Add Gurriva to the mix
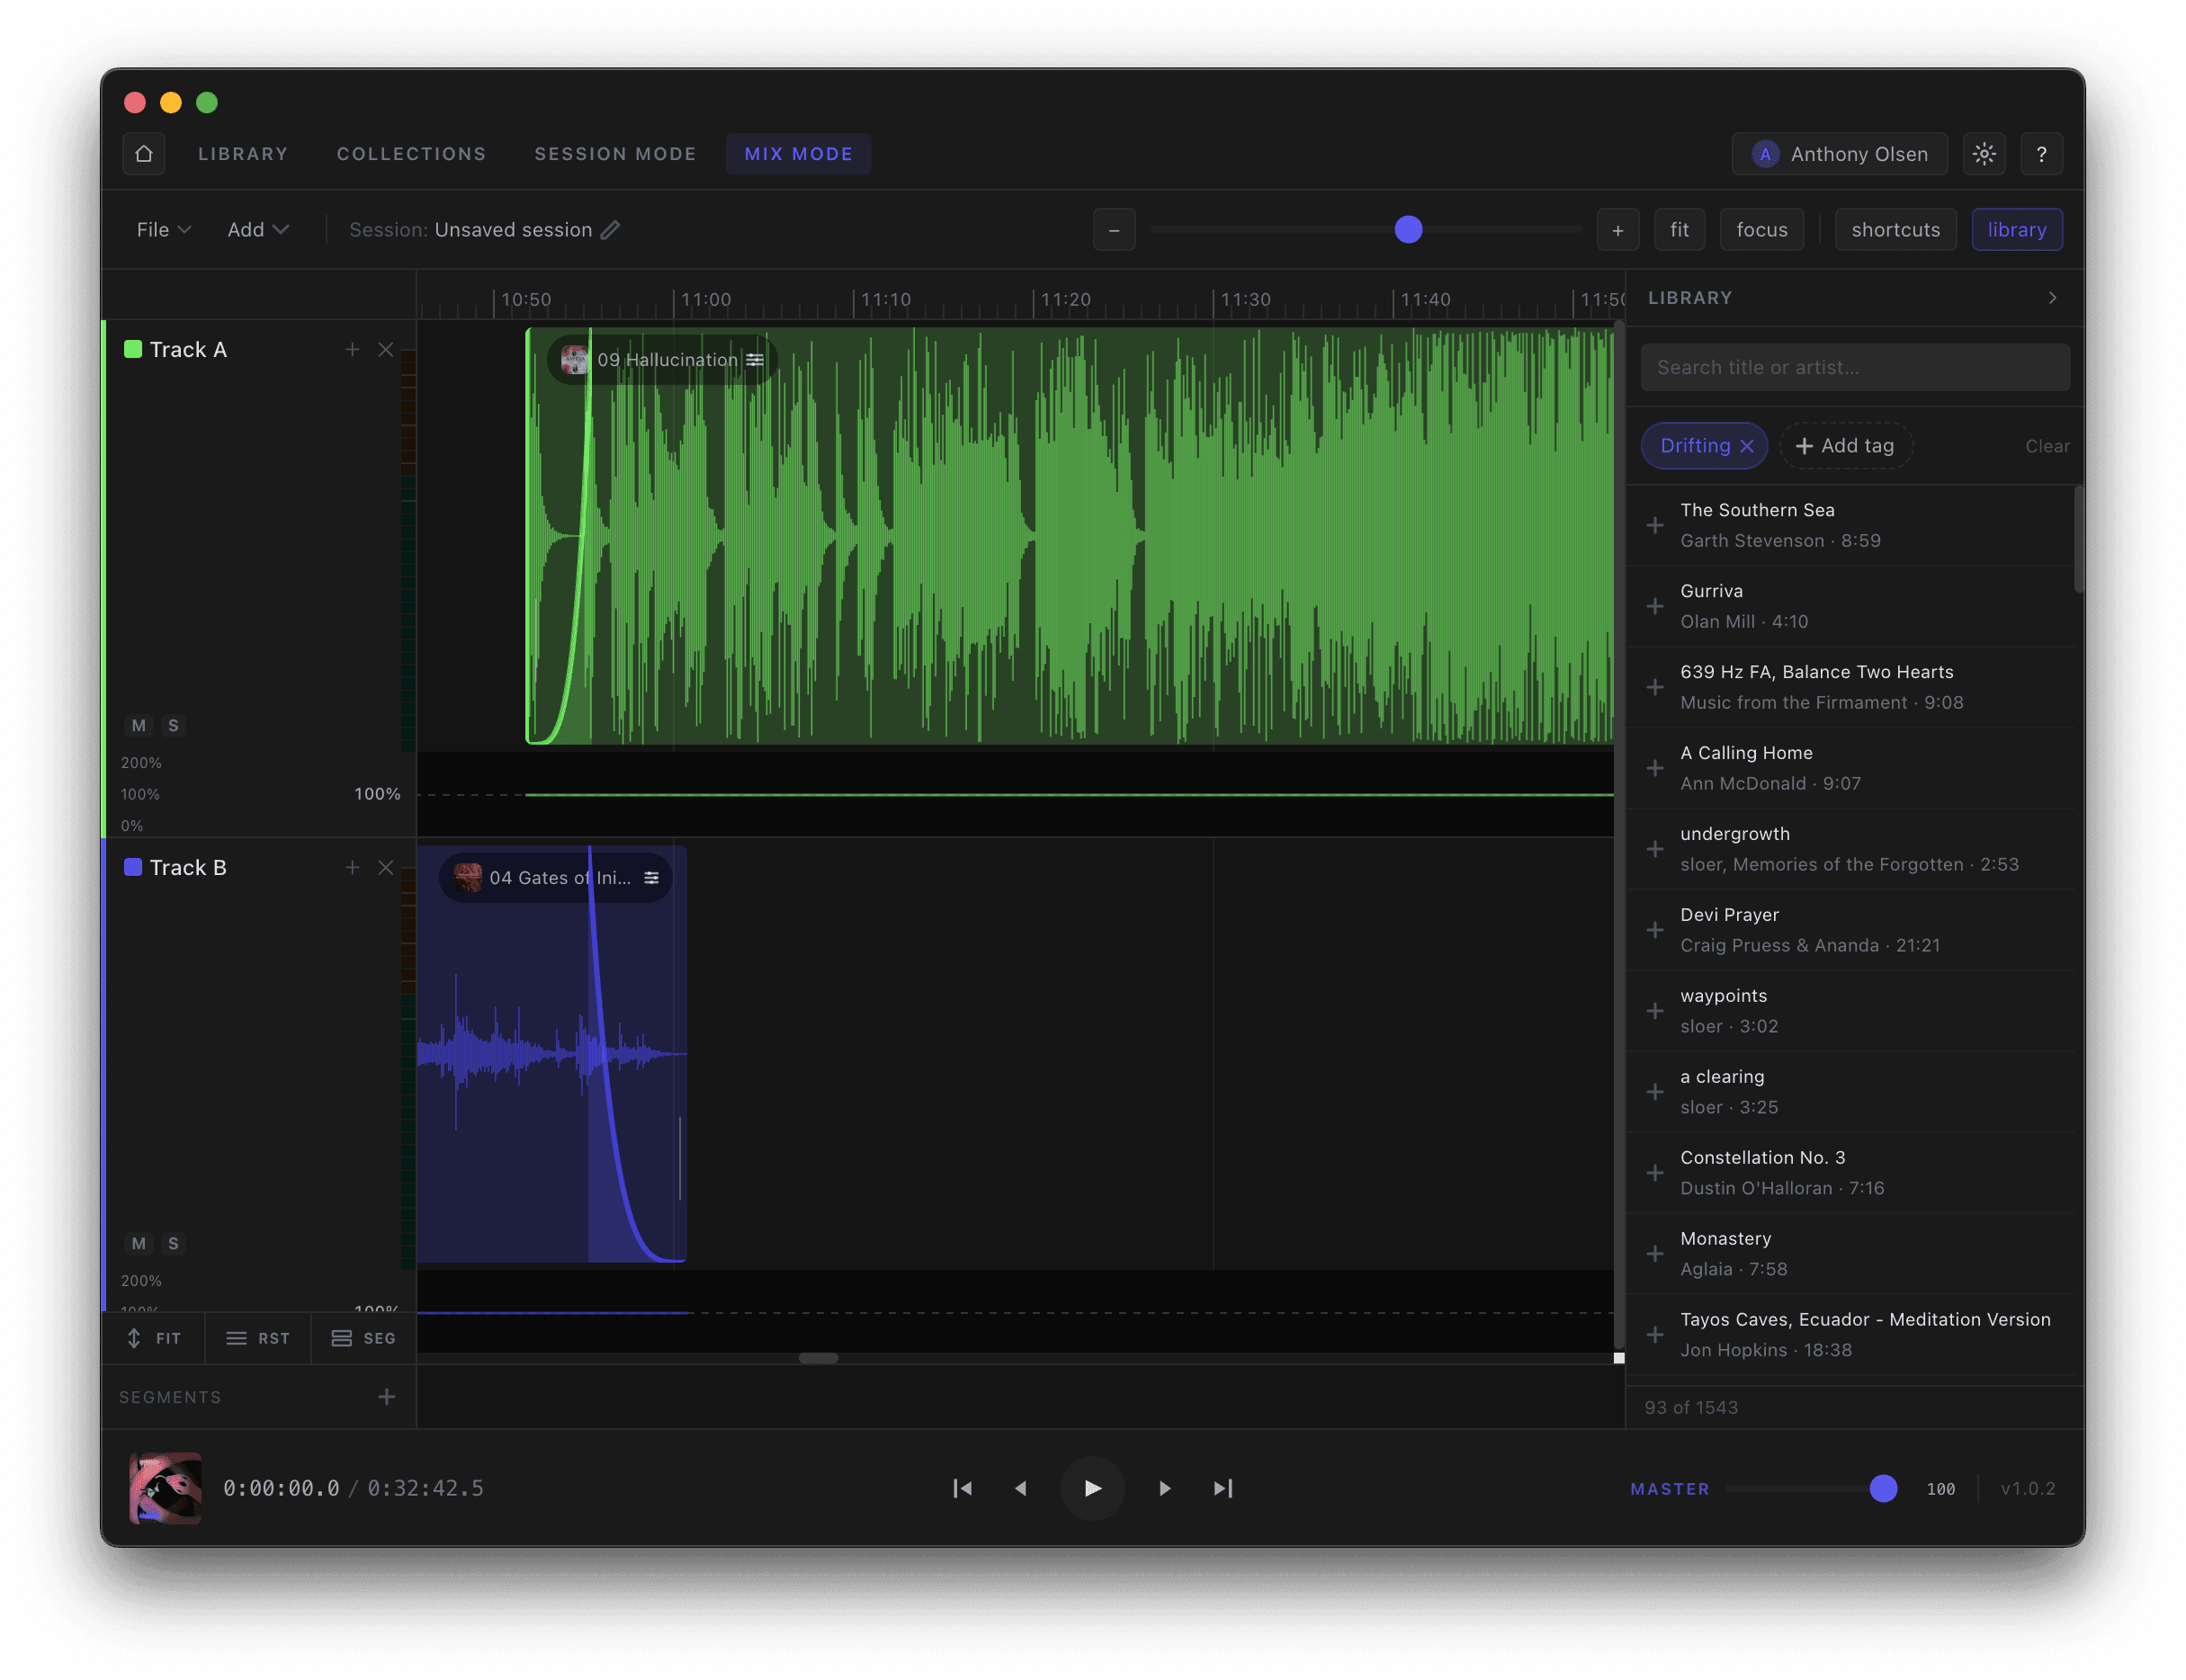 (x=1655, y=606)
